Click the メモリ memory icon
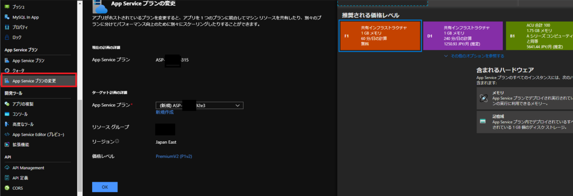573x196 pixels. click(x=484, y=98)
